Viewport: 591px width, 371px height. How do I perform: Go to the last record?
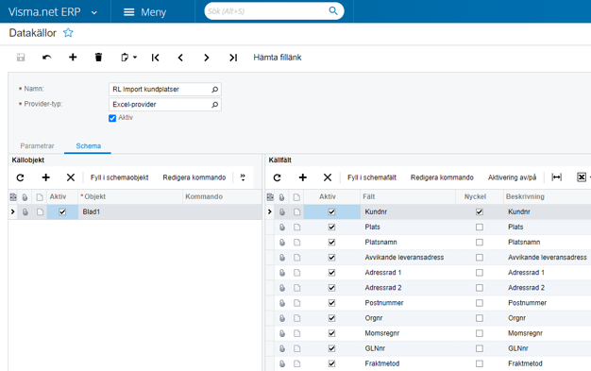233,58
